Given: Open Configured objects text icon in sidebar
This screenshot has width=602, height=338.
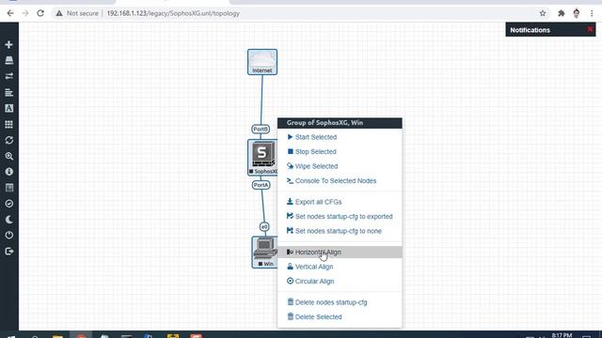Looking at the screenshot, I should 8,109.
